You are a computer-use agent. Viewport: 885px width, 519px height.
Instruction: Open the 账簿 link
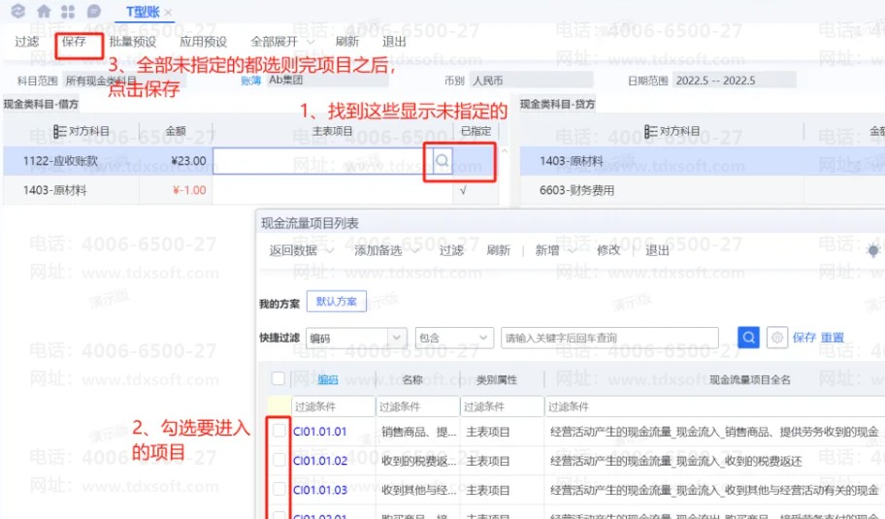pyautogui.click(x=250, y=81)
